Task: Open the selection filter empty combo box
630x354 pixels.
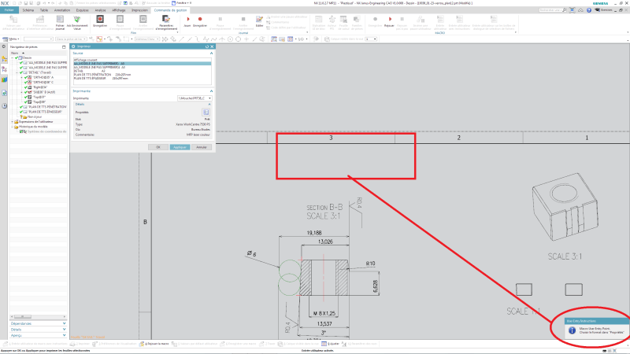Action: [38, 39]
